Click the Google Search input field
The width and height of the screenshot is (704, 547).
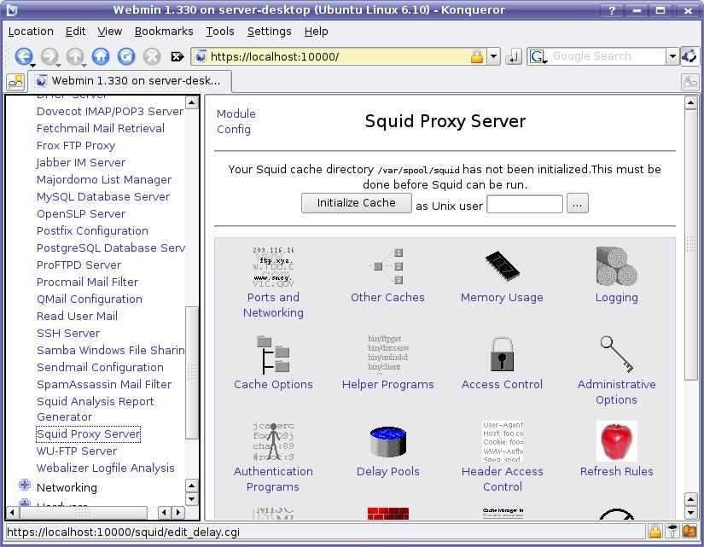(x=607, y=56)
